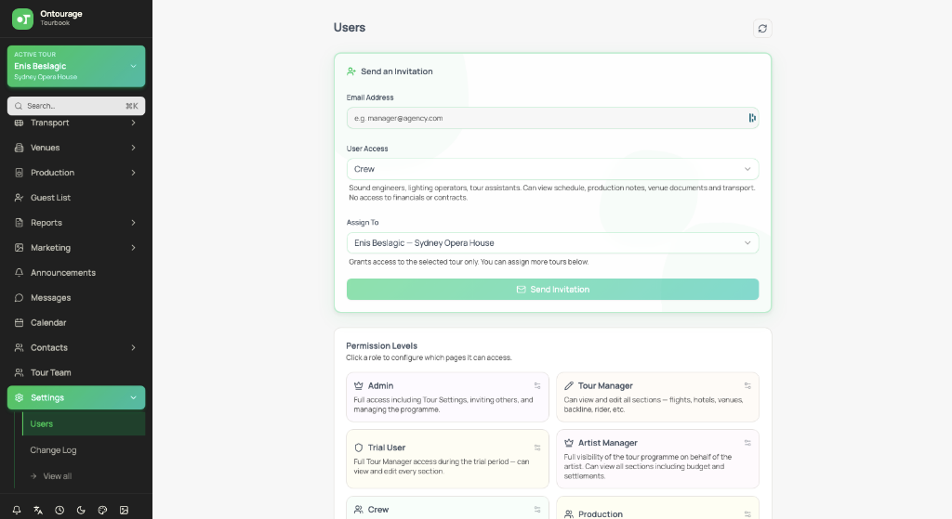Image resolution: width=952 pixels, height=519 pixels.
Task: Open Calendar from sidebar
Action: (76, 322)
